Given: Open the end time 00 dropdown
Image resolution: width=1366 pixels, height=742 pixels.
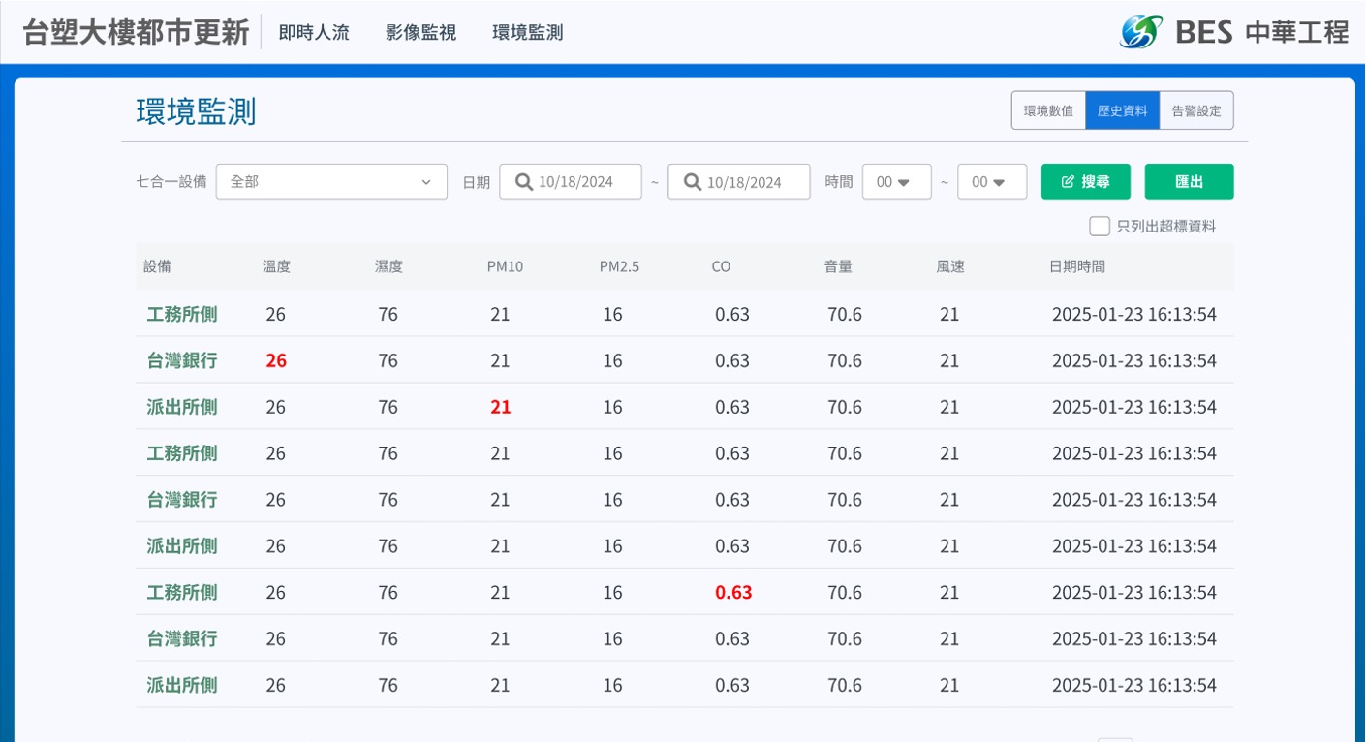Looking at the screenshot, I should click(x=992, y=182).
